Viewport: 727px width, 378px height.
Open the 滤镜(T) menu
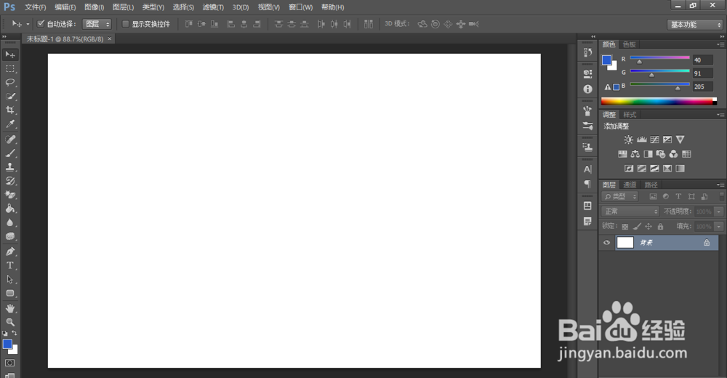(x=213, y=7)
